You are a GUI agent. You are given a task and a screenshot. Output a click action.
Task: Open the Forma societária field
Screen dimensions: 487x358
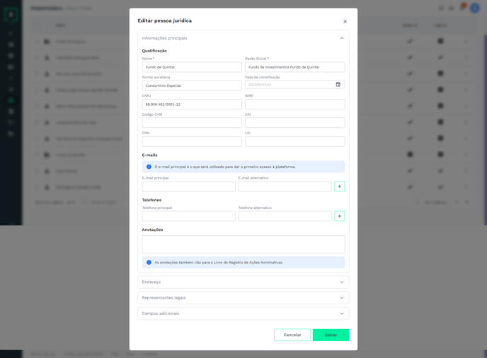[191, 85]
